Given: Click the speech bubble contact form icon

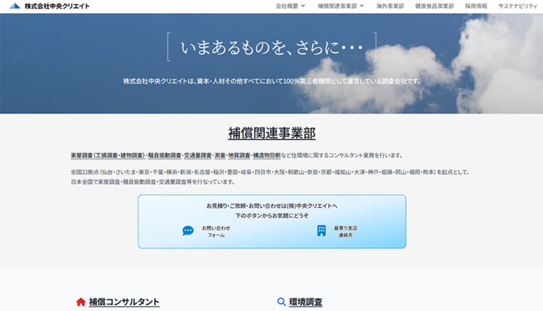Looking at the screenshot, I should [x=189, y=230].
